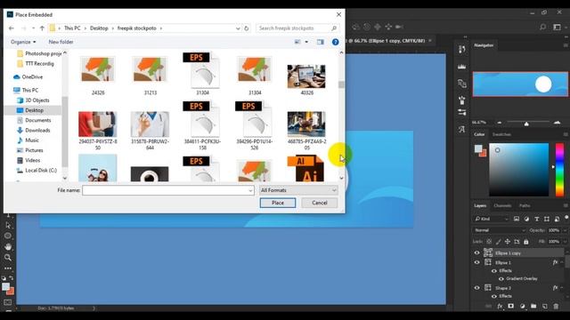Screen dimensions: 570x320
Task: Select the Ellipse shape tool
Action: (8, 236)
